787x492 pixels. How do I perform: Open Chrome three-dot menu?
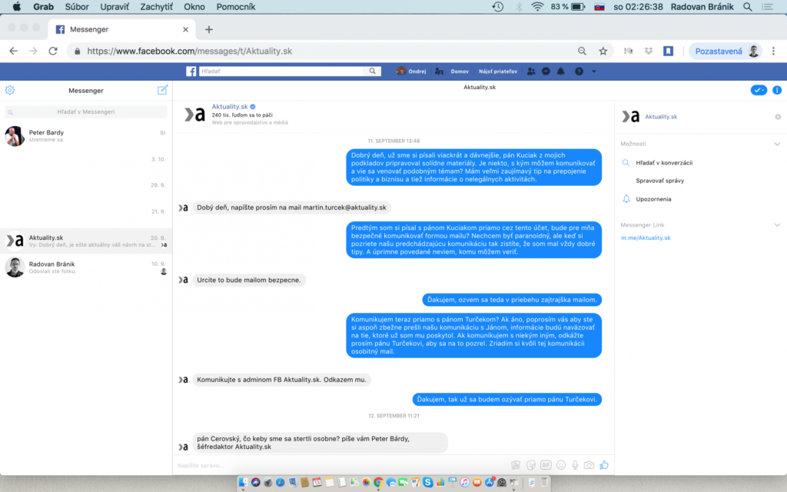[x=773, y=51]
